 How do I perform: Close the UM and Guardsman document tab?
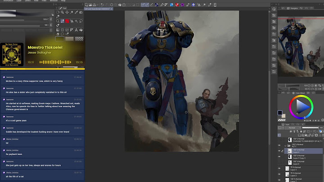point(112,9)
